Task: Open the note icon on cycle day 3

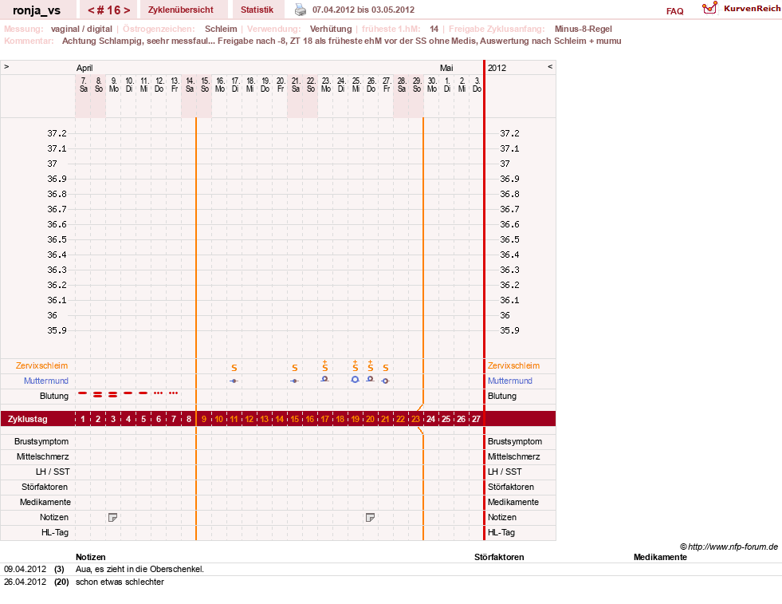Action: (x=112, y=518)
